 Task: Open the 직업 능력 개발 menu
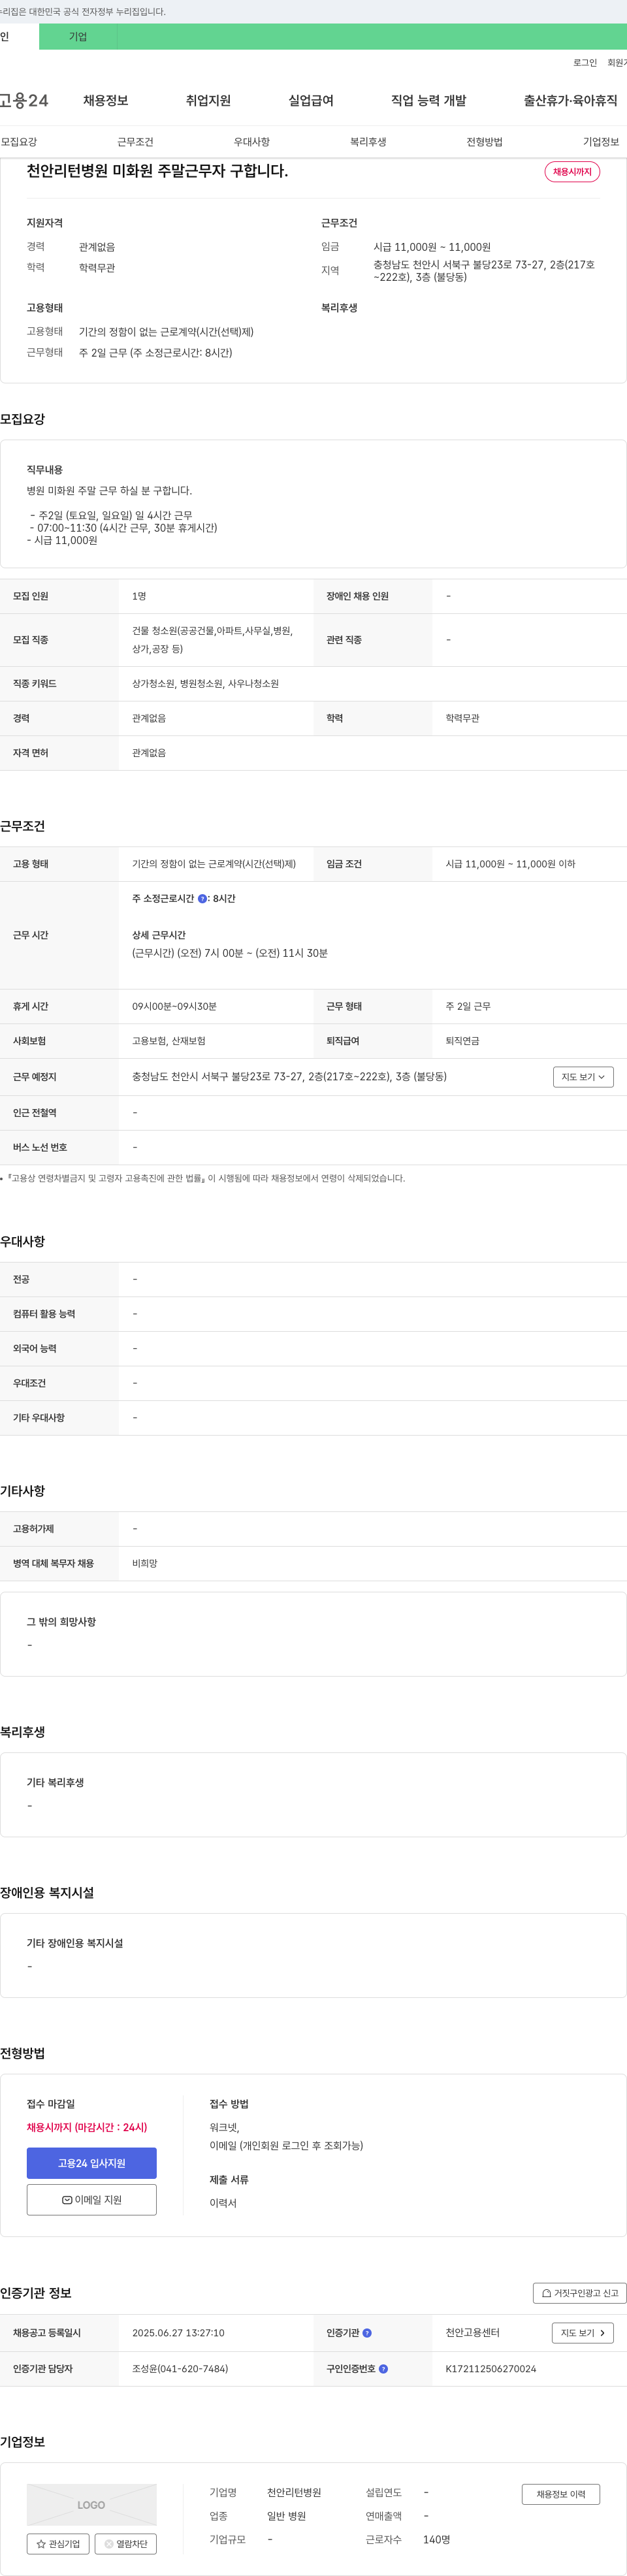coord(428,100)
